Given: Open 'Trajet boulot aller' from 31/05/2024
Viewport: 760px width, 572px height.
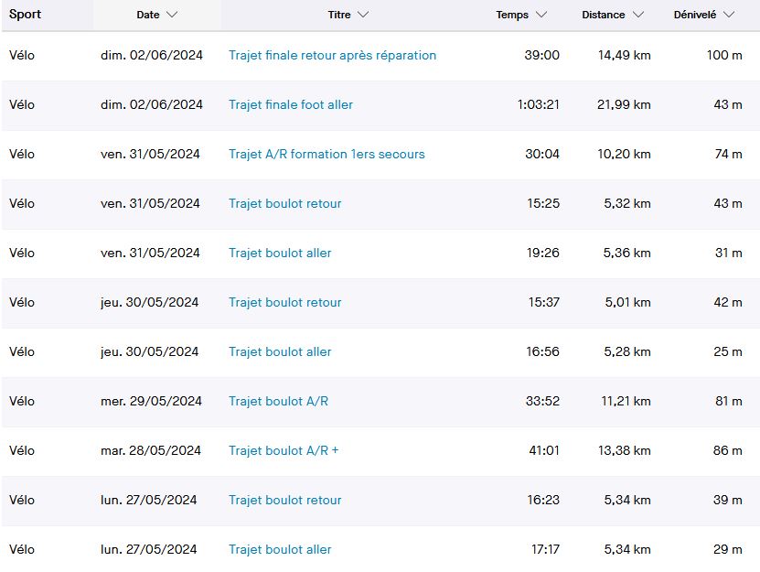Looking at the screenshot, I should point(280,253).
